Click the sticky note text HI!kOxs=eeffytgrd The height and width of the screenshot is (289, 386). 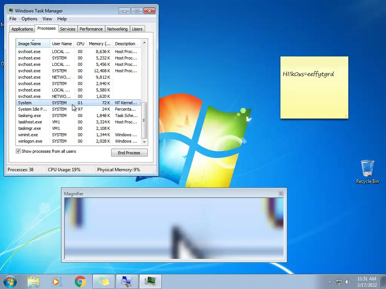308,74
